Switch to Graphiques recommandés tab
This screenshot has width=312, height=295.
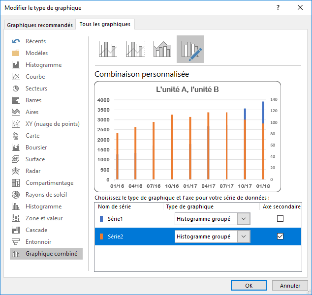click(40, 25)
